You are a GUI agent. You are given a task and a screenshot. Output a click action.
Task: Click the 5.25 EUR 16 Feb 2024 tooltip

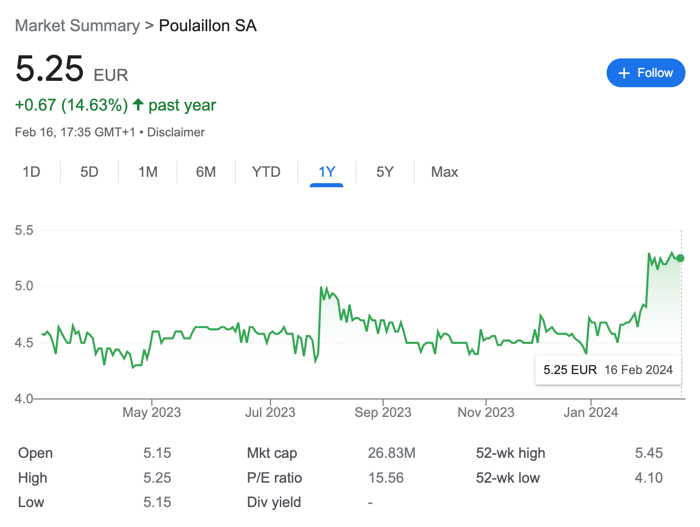[608, 370]
